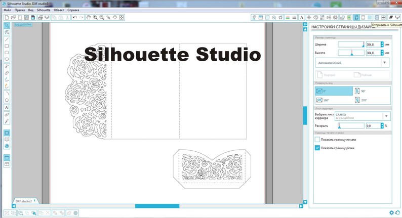
Task: Open the online store globe icon
Action: [x=7, y=146]
